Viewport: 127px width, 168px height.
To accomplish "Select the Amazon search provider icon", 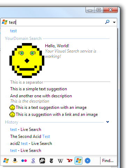I will (15, 161).
